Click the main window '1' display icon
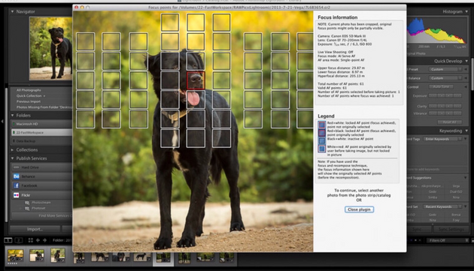Viewport: 474px width, 271px height. point(8,240)
